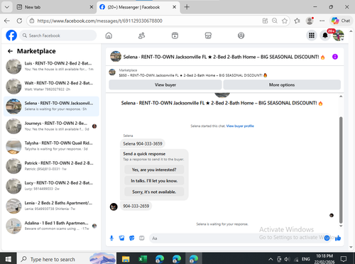Focus the Aa message input field
Image resolution: width=355 pixels, height=264 pixels.
tap(236, 238)
